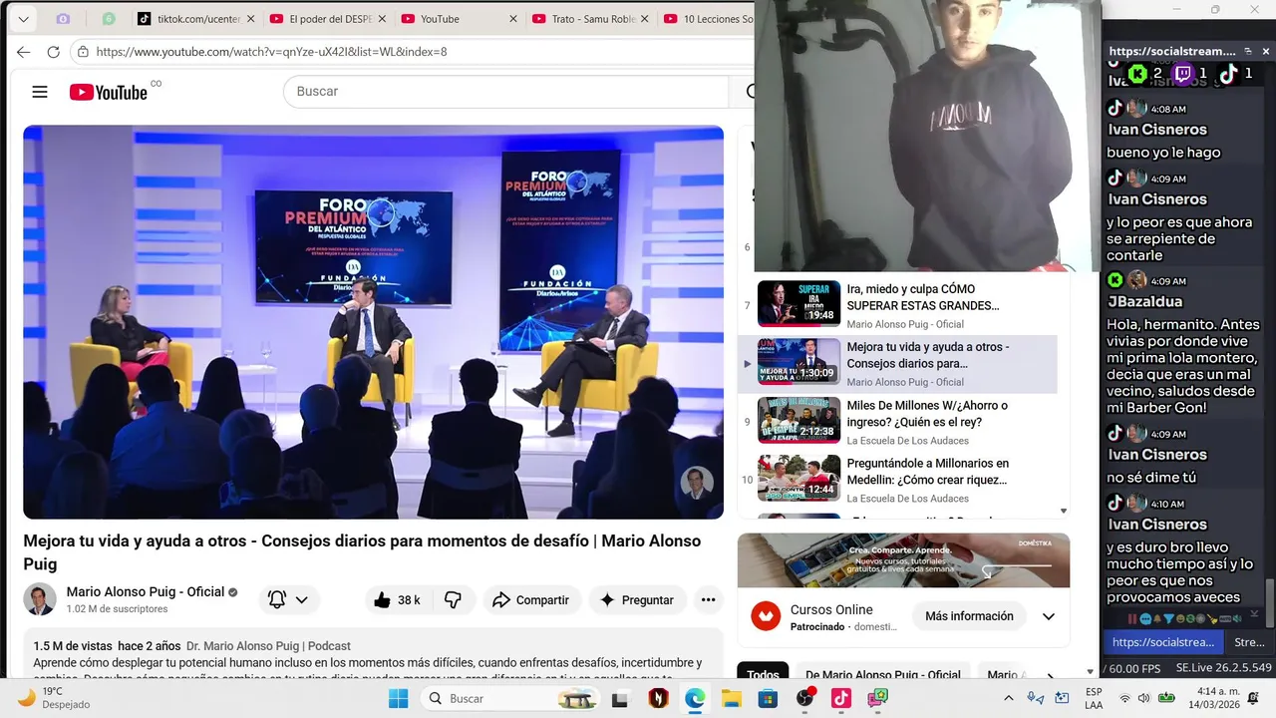Expand the notification options chevron

tap(302, 600)
